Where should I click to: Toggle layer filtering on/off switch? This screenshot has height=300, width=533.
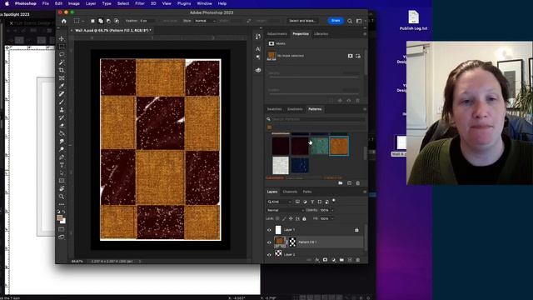click(x=334, y=201)
